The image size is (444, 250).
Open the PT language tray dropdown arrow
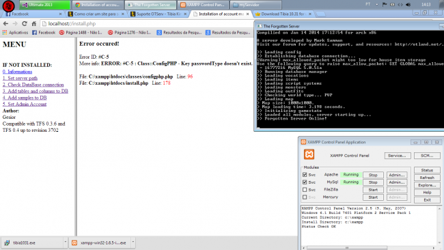(376, 5)
